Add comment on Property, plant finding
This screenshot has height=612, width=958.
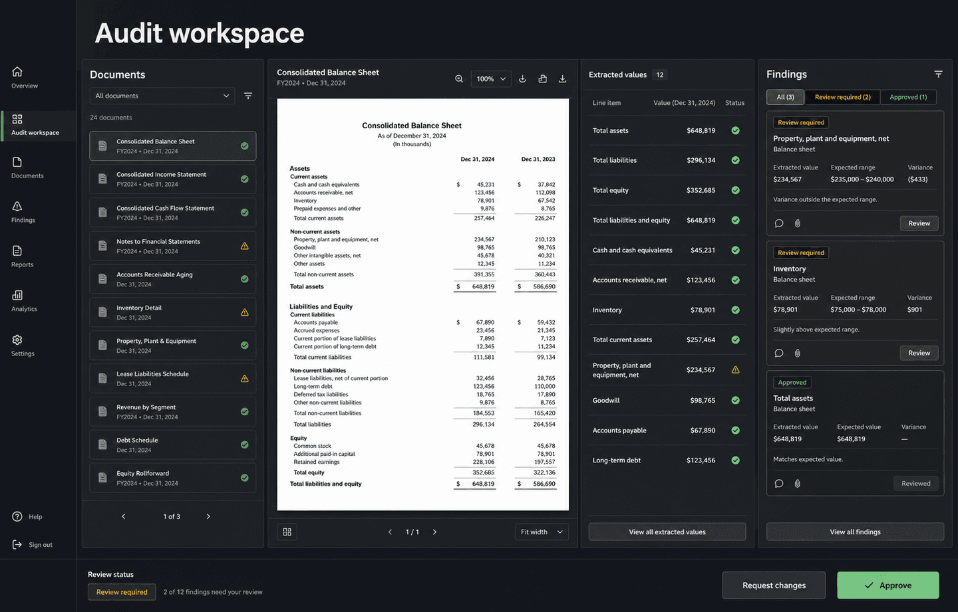779,223
